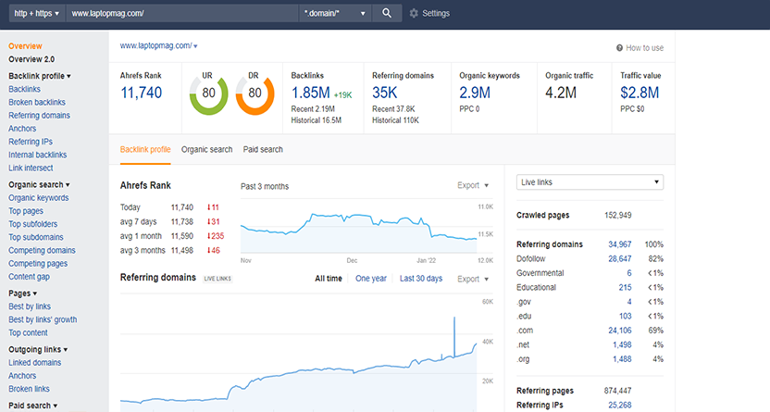
Task: Open Top content report
Action: pyautogui.click(x=28, y=332)
